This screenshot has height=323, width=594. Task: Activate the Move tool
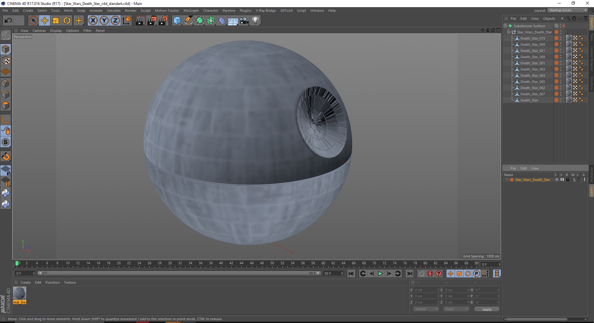click(x=44, y=21)
